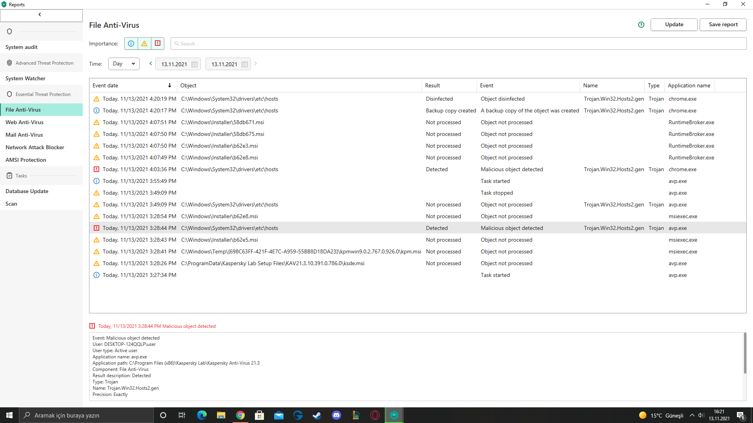Open the help question mark icon
The width and height of the screenshot is (753, 423).
click(x=641, y=25)
